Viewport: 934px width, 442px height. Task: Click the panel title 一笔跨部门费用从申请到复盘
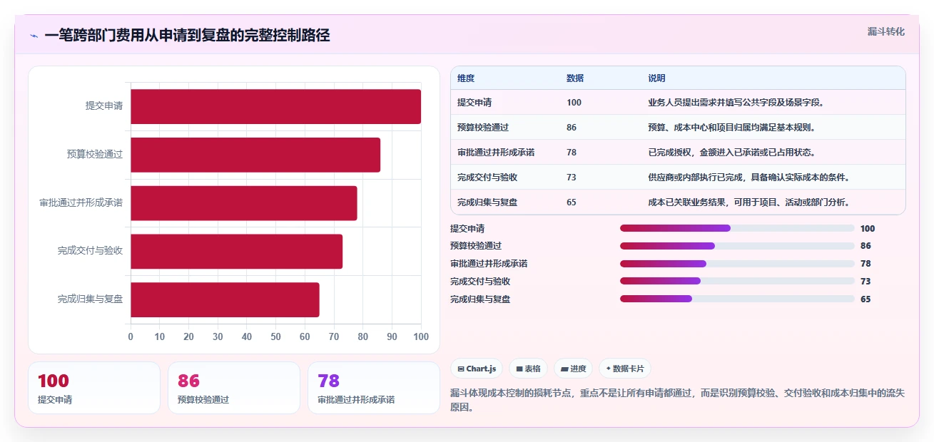(x=187, y=36)
